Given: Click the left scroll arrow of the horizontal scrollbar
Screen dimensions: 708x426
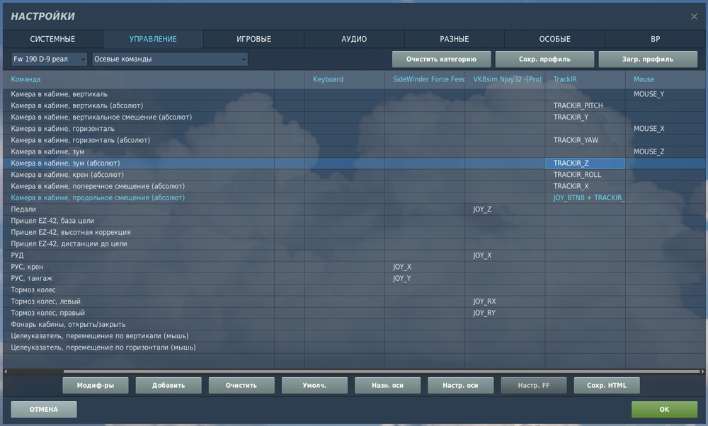Looking at the screenshot, I should tap(6, 372).
